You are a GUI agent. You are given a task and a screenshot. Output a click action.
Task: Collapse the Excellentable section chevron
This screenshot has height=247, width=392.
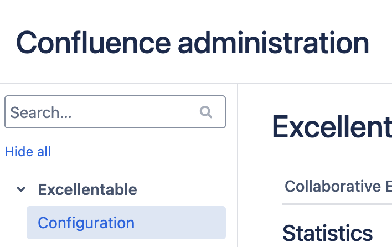coord(21,189)
